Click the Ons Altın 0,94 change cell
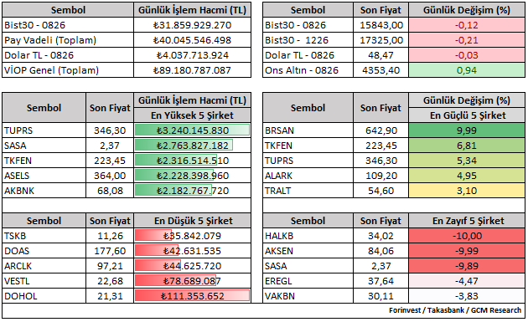The width and height of the screenshot is (528, 322). (467, 70)
